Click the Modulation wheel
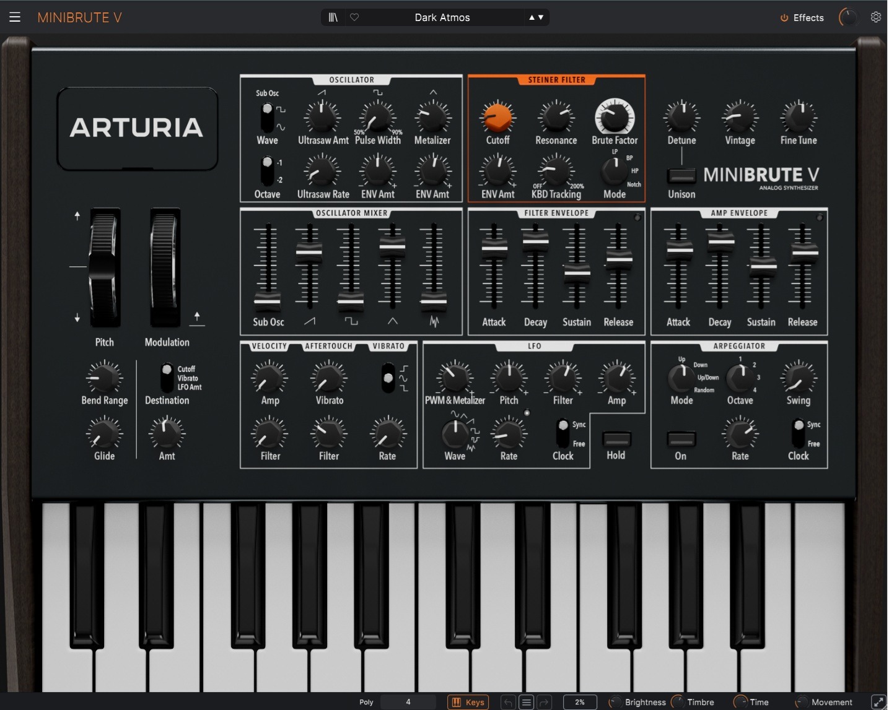889x710 pixels. tap(165, 267)
